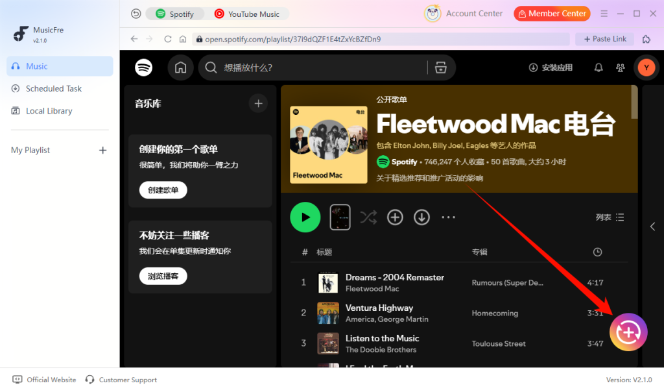Click the MusicFre logo

(x=20, y=34)
